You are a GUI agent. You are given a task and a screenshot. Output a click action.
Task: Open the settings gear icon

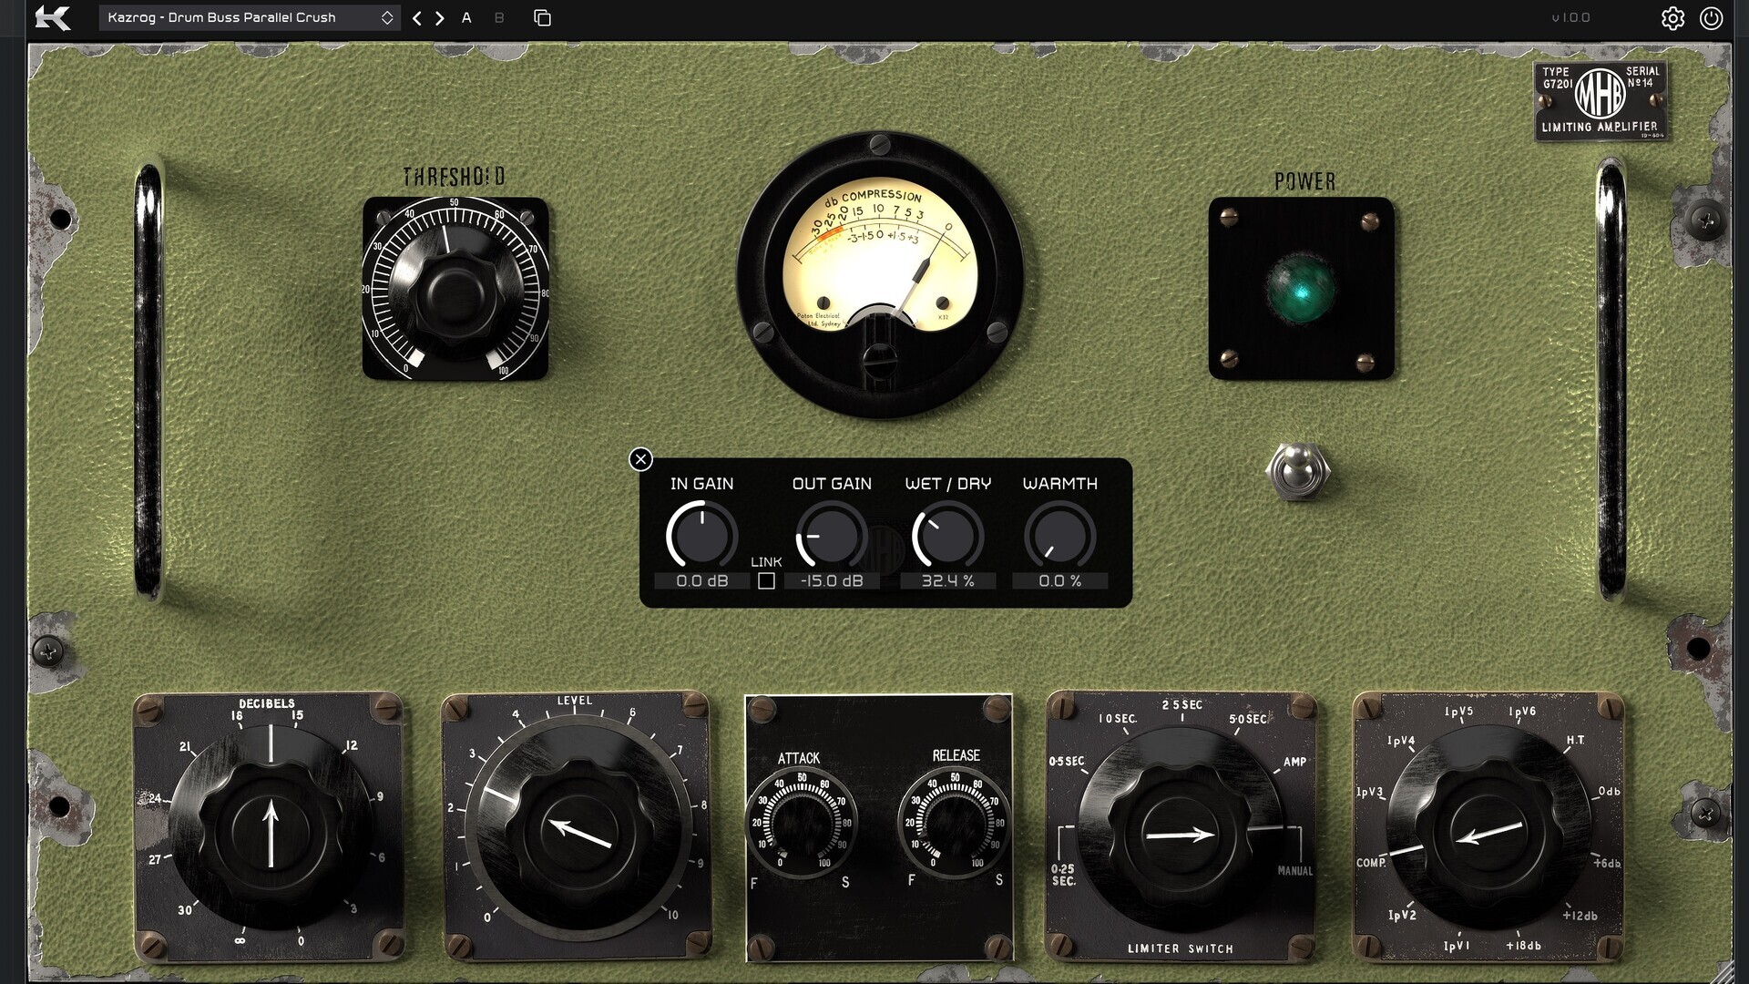click(x=1672, y=18)
